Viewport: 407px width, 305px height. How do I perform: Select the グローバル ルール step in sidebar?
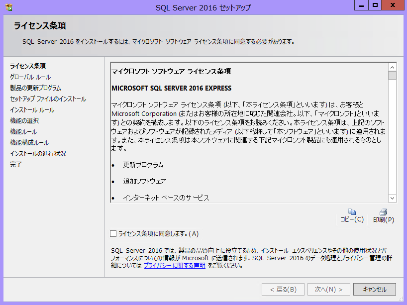[30, 77]
